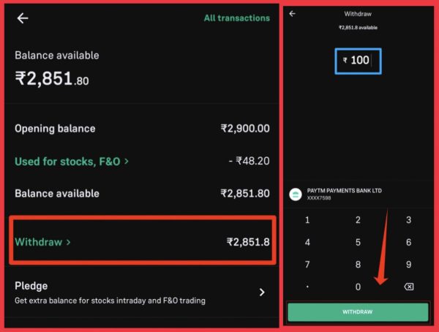Tap the back arrow on balance screen
Screen dimensions: 439x332
[23, 18]
